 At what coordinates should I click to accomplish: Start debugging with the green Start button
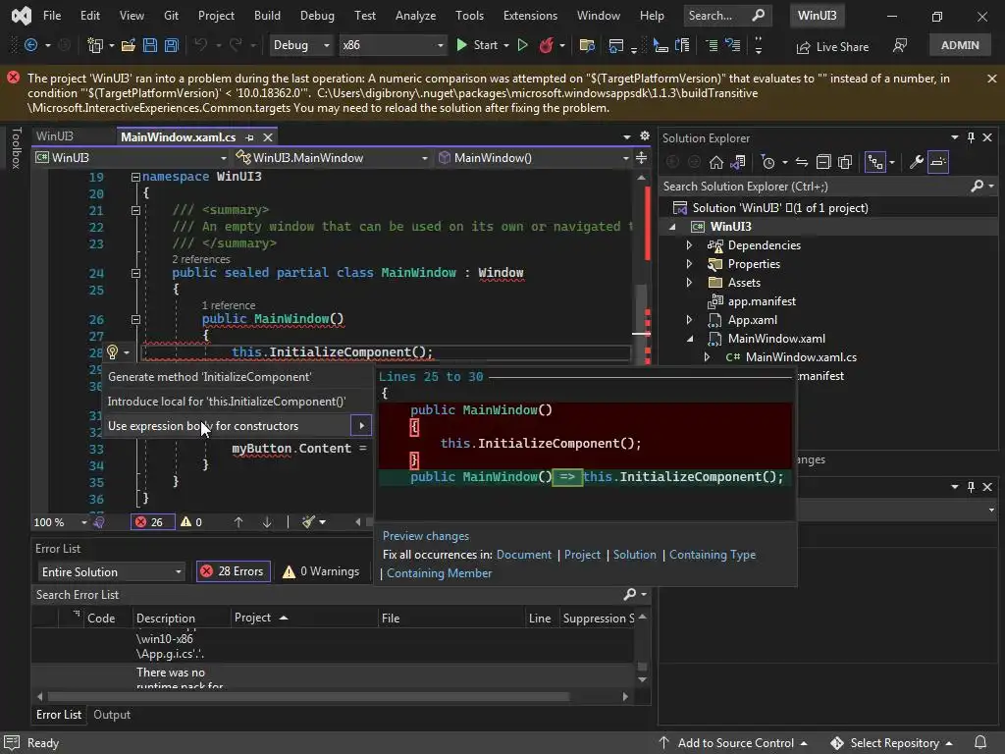476,45
